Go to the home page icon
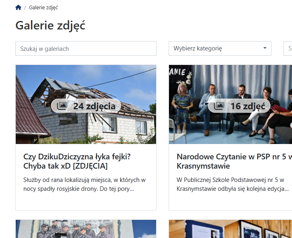Image resolution: width=292 pixels, height=238 pixels. tap(18, 7)
